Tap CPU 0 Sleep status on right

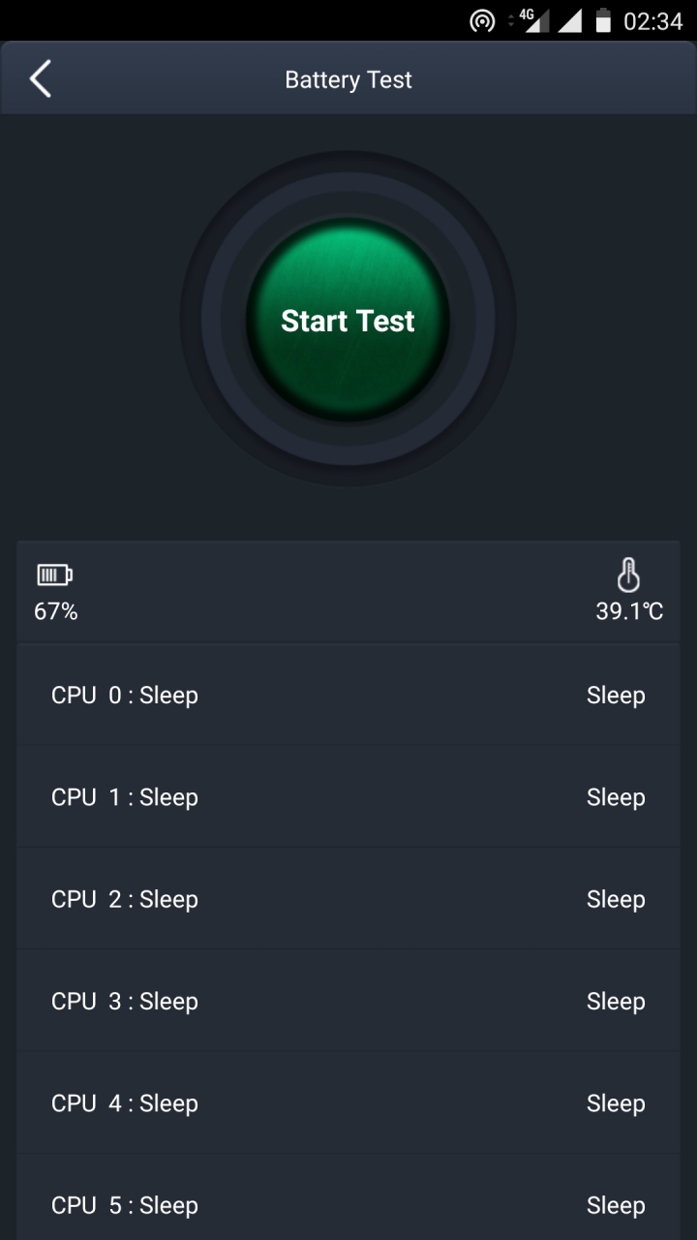pyautogui.click(x=616, y=696)
